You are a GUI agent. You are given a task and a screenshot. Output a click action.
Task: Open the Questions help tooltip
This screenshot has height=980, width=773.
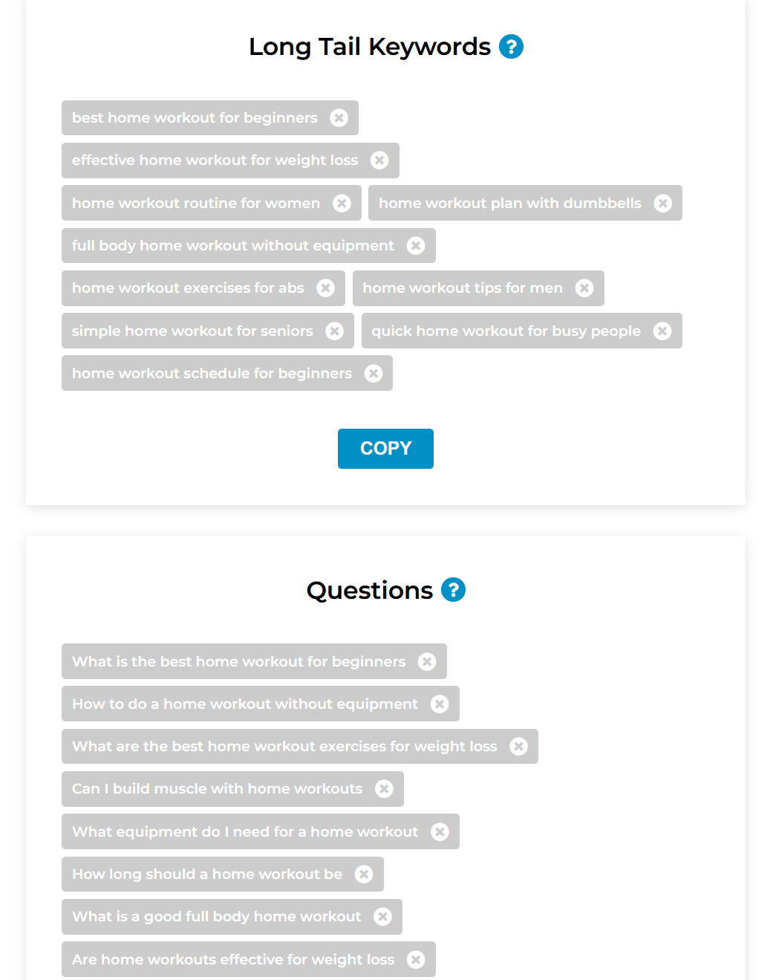coord(452,589)
